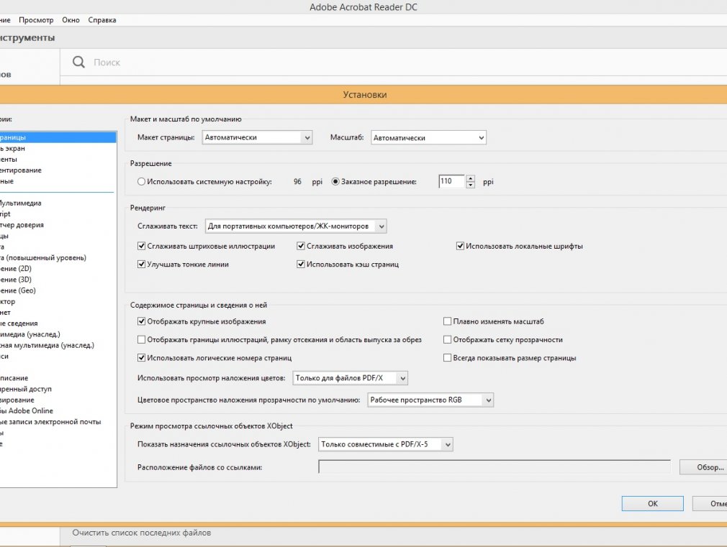Enable 'Всегда показывать размер страницы' checkbox
The height and width of the screenshot is (547, 727).
448,357
